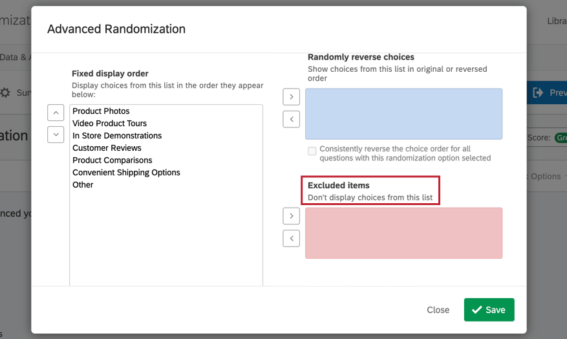Select the Other choice in list
The width and height of the screenshot is (567, 339).
83,185
